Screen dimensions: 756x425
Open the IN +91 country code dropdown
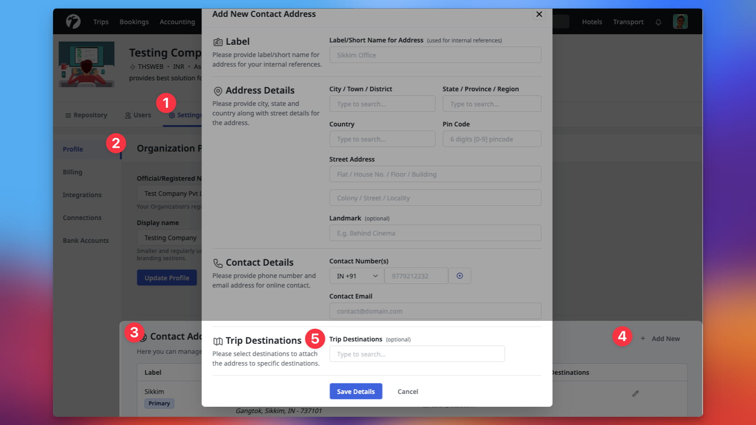click(x=356, y=276)
